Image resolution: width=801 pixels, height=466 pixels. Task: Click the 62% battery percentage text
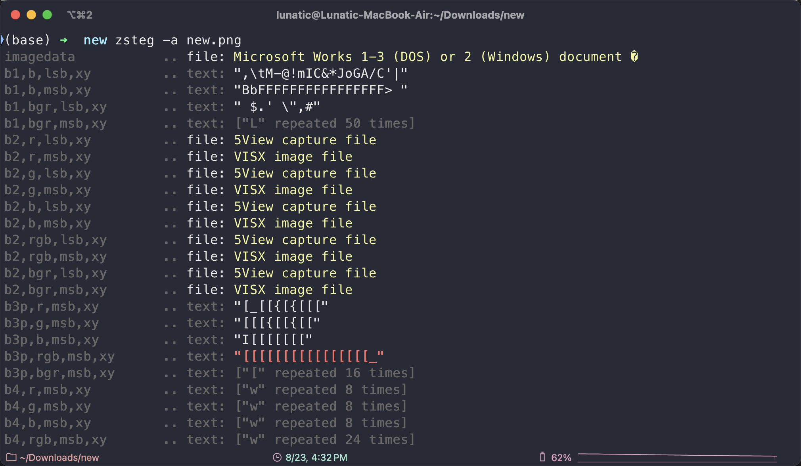tap(561, 458)
